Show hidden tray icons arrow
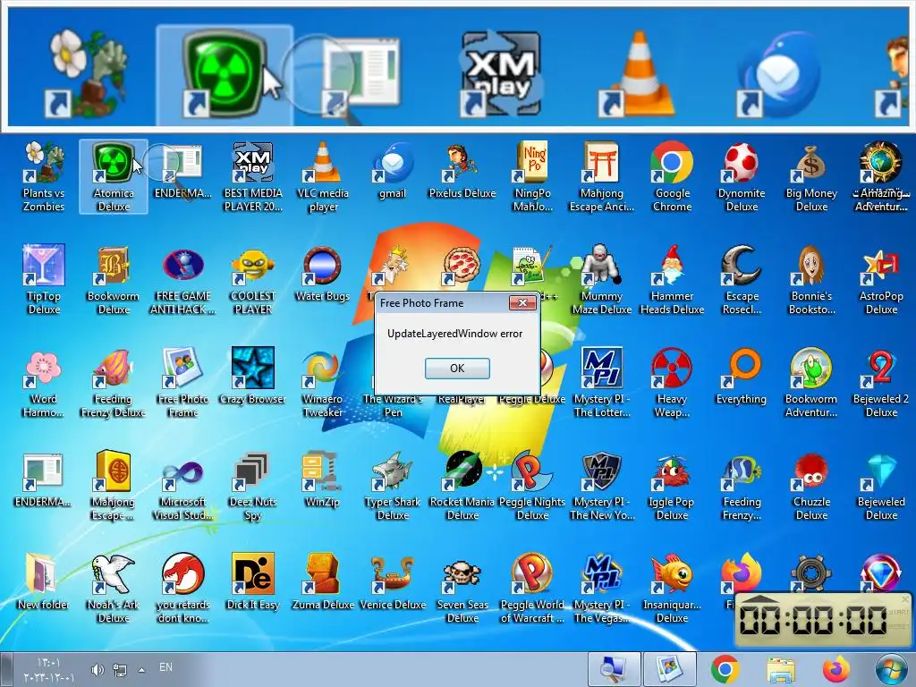The image size is (916, 687). tap(141, 669)
